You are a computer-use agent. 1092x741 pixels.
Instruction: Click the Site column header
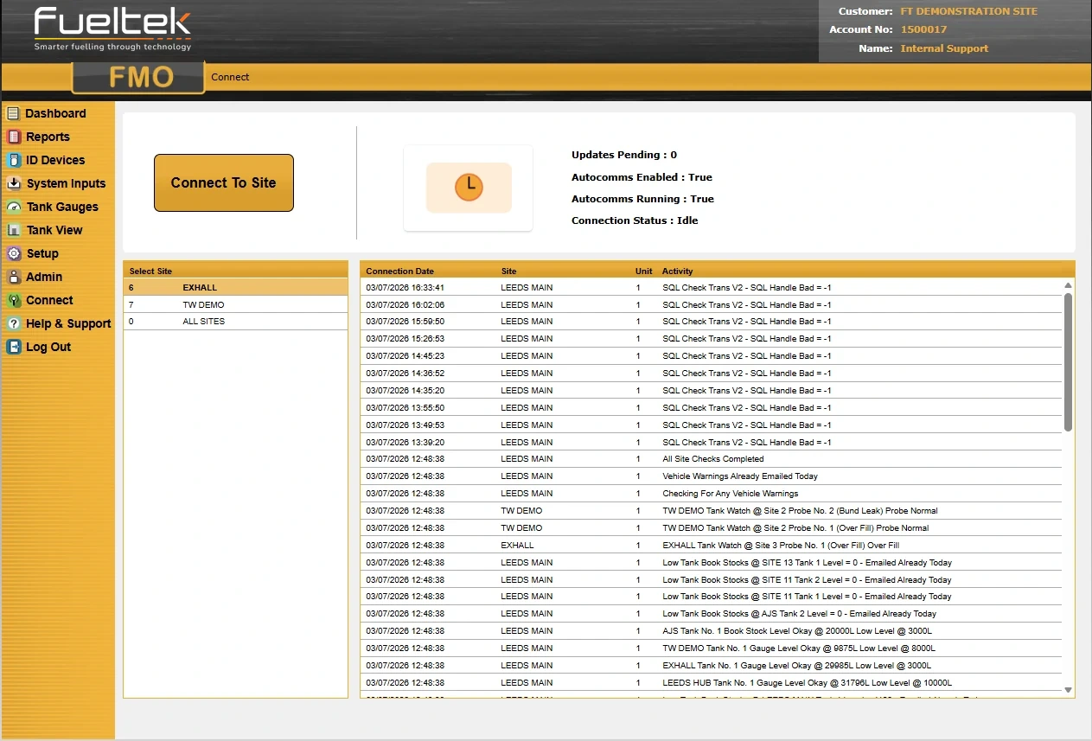pyautogui.click(x=508, y=271)
